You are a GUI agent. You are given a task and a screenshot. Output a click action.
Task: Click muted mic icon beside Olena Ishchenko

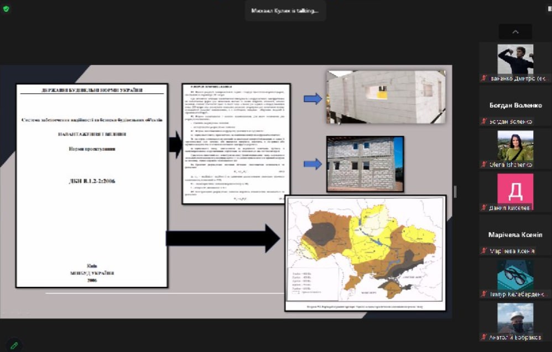pyautogui.click(x=484, y=164)
